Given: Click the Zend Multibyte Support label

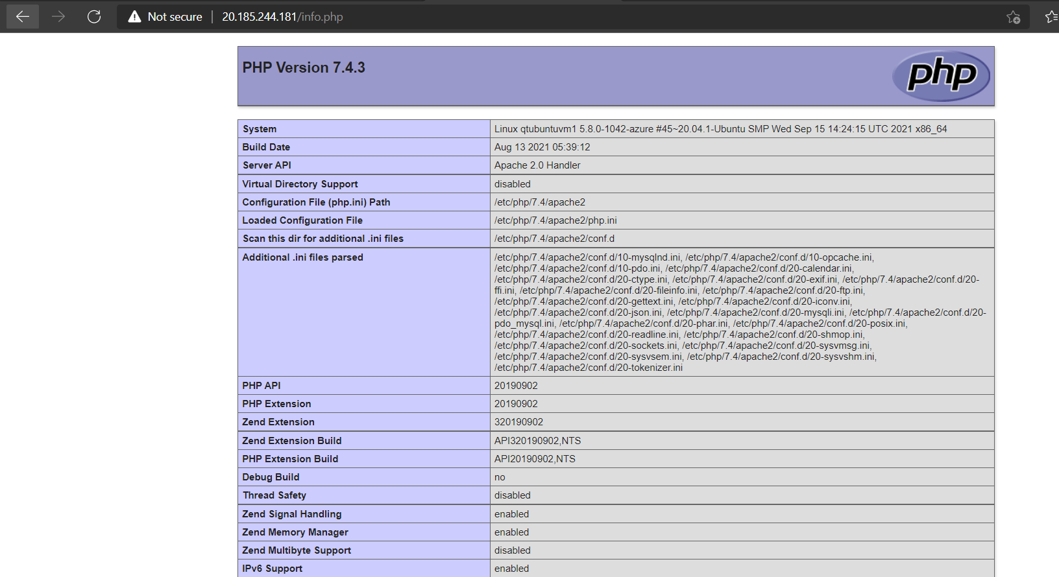Looking at the screenshot, I should (x=297, y=550).
